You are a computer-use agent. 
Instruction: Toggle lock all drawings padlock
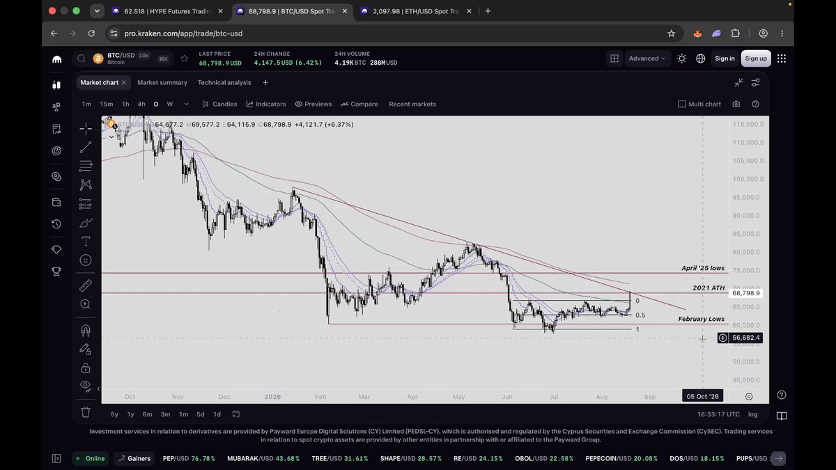(86, 368)
